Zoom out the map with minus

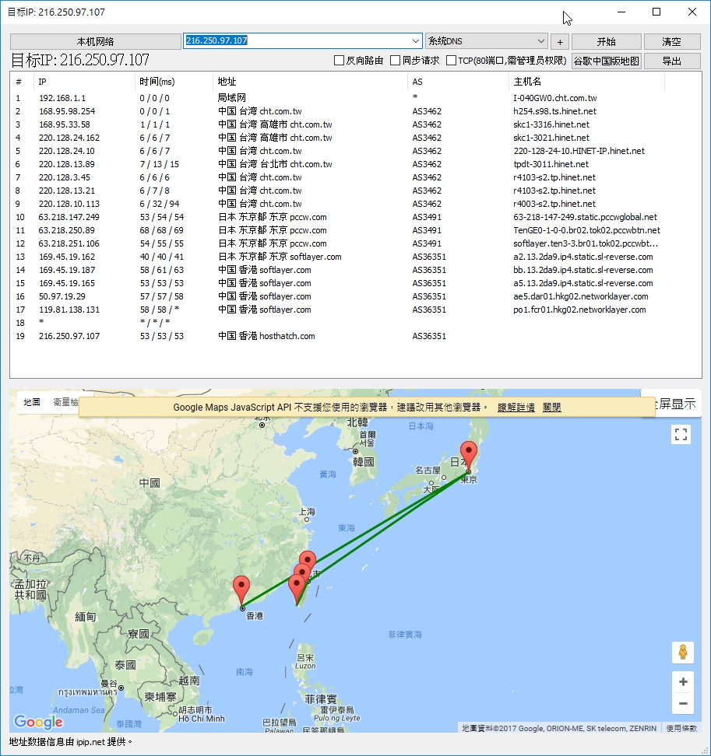coord(682,703)
